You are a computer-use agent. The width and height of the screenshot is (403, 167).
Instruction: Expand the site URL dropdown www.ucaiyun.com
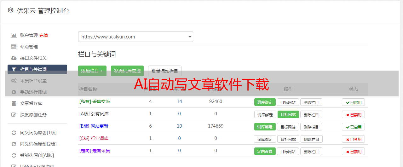coord(135,37)
